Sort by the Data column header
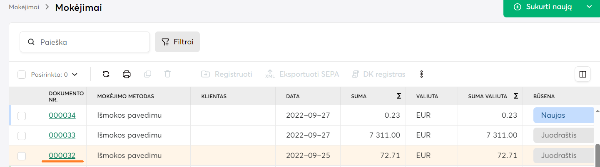The width and height of the screenshot is (600, 167). [x=293, y=97]
